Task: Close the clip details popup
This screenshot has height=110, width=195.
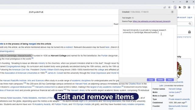Action: (x=172, y=12)
